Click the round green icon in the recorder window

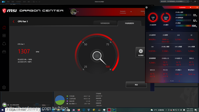tap(4, 105)
